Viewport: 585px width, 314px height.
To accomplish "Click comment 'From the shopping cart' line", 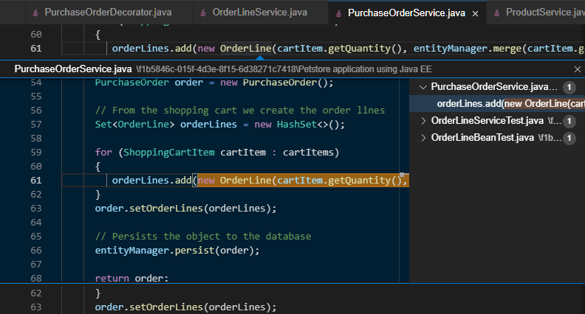I will pos(240,111).
